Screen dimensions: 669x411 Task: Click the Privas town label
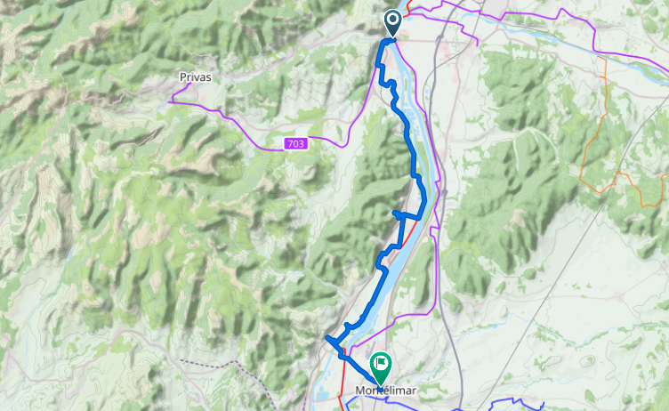tap(196, 77)
